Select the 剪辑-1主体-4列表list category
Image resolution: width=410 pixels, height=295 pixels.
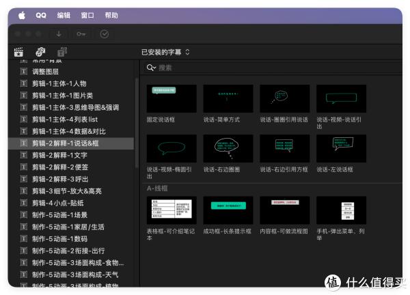[71, 120]
